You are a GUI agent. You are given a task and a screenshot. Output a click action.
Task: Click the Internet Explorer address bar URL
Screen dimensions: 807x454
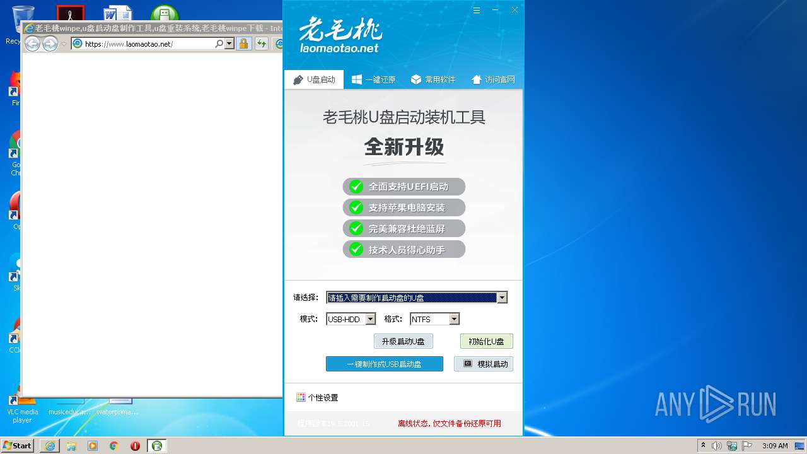(x=129, y=44)
